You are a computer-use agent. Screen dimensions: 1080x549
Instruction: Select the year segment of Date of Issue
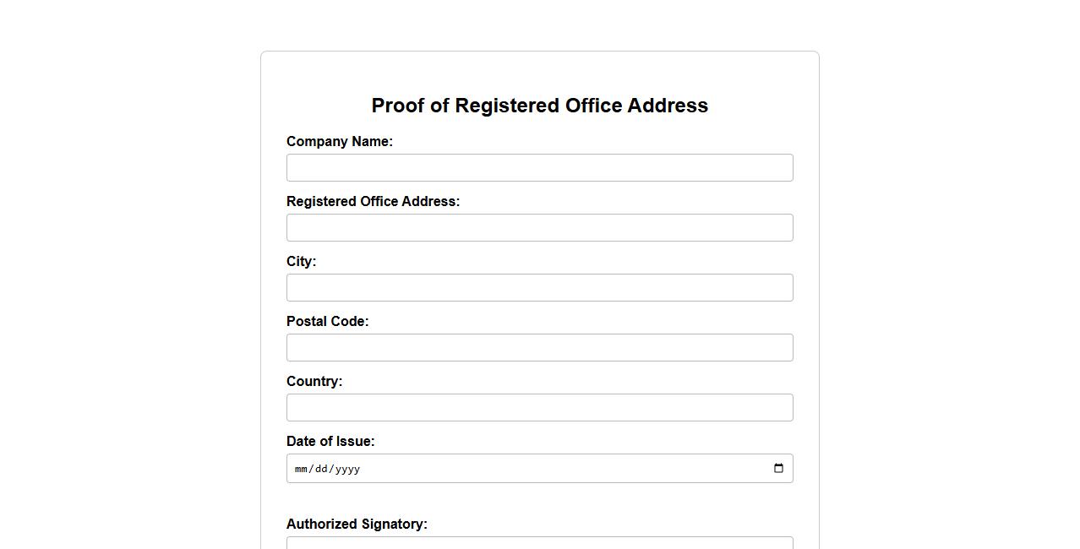347,469
